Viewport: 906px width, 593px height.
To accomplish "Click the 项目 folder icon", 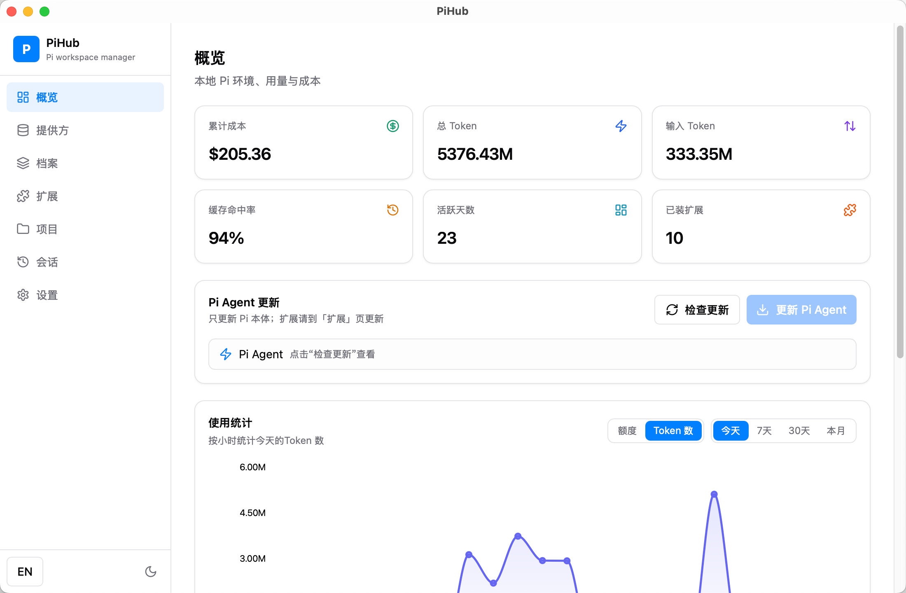I will click(x=23, y=229).
